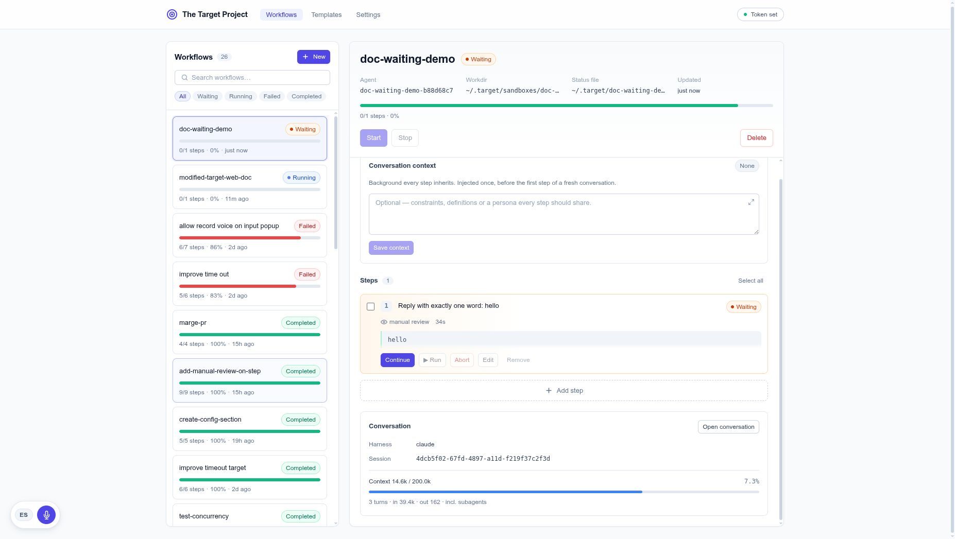This screenshot has width=955, height=539.
Task: Click the Search workflows input field
Action: coord(252,78)
